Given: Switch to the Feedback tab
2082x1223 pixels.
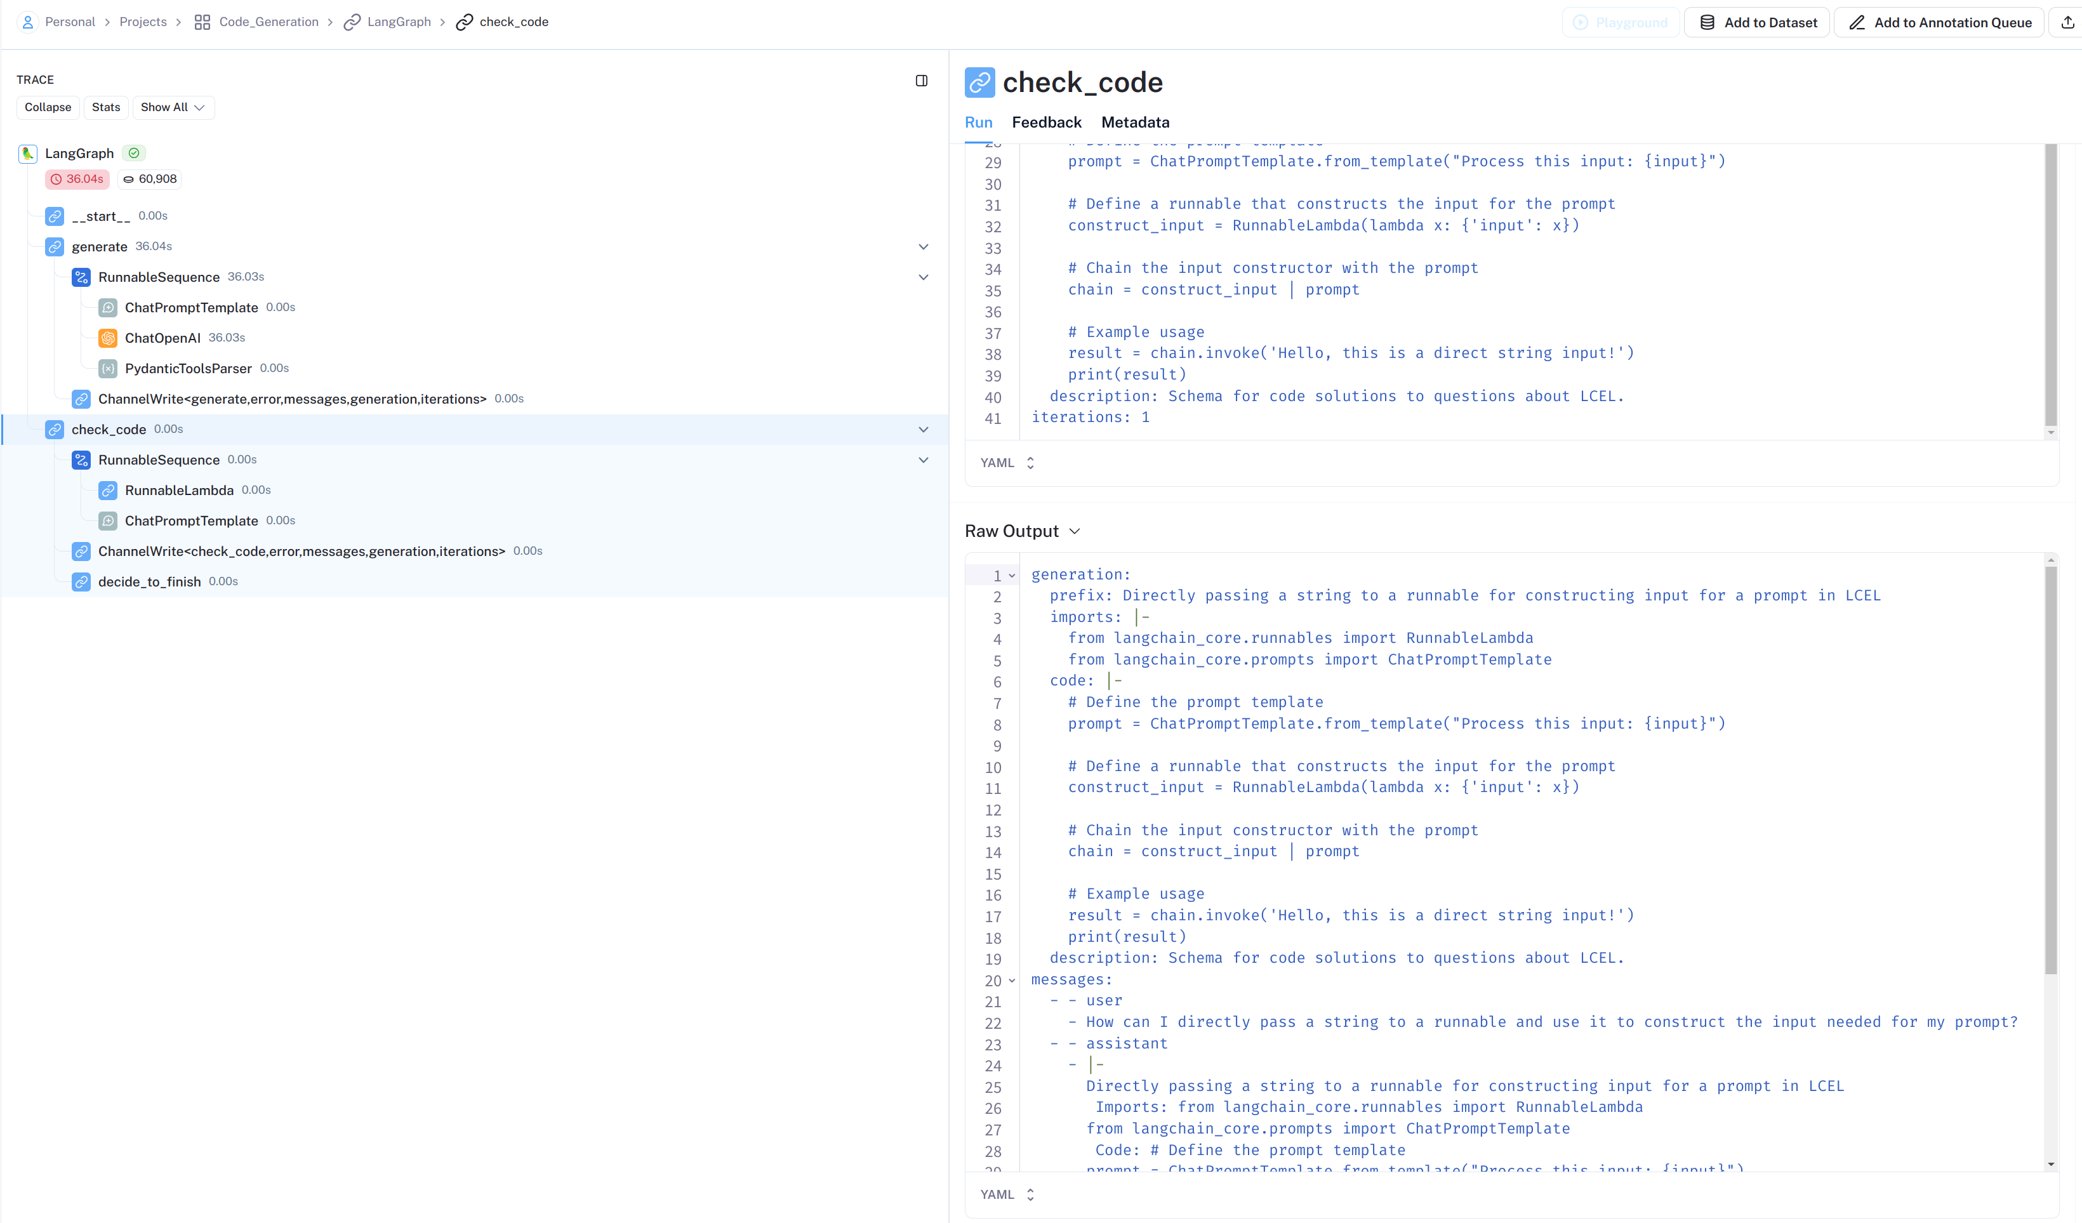Looking at the screenshot, I should point(1046,122).
